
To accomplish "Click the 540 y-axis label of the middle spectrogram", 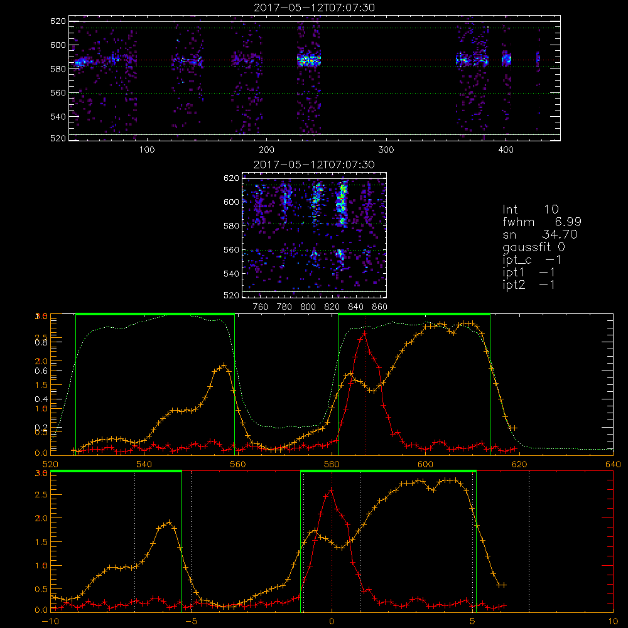I will 231,274.
